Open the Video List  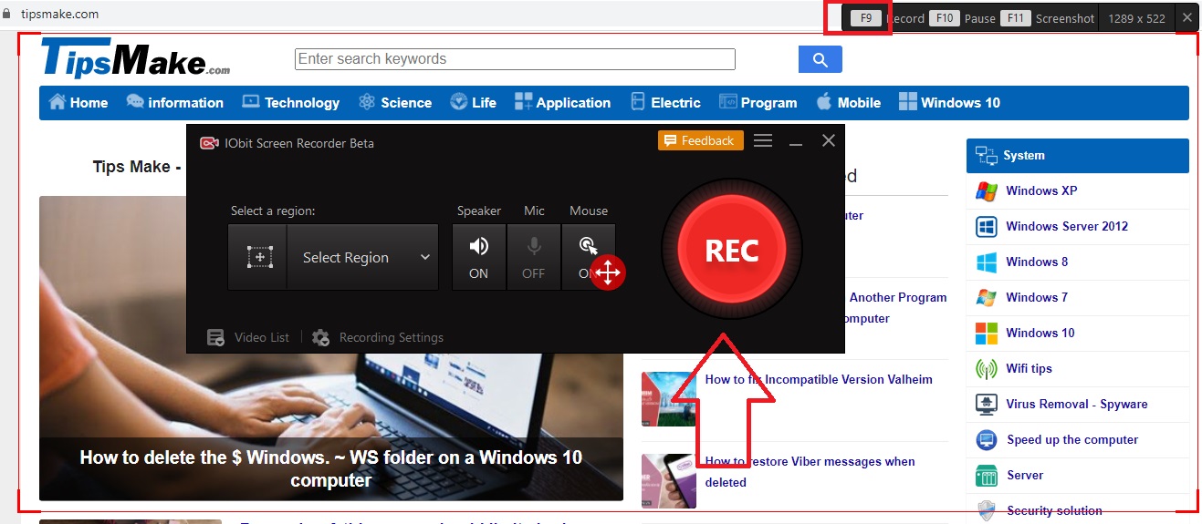248,337
